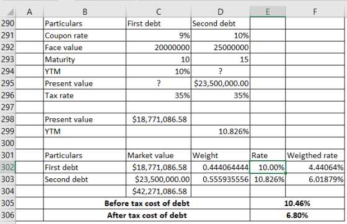Click the $42,271,086.58 total cell
Image resolution: width=347 pixels, height=224 pixels.
coord(159,191)
